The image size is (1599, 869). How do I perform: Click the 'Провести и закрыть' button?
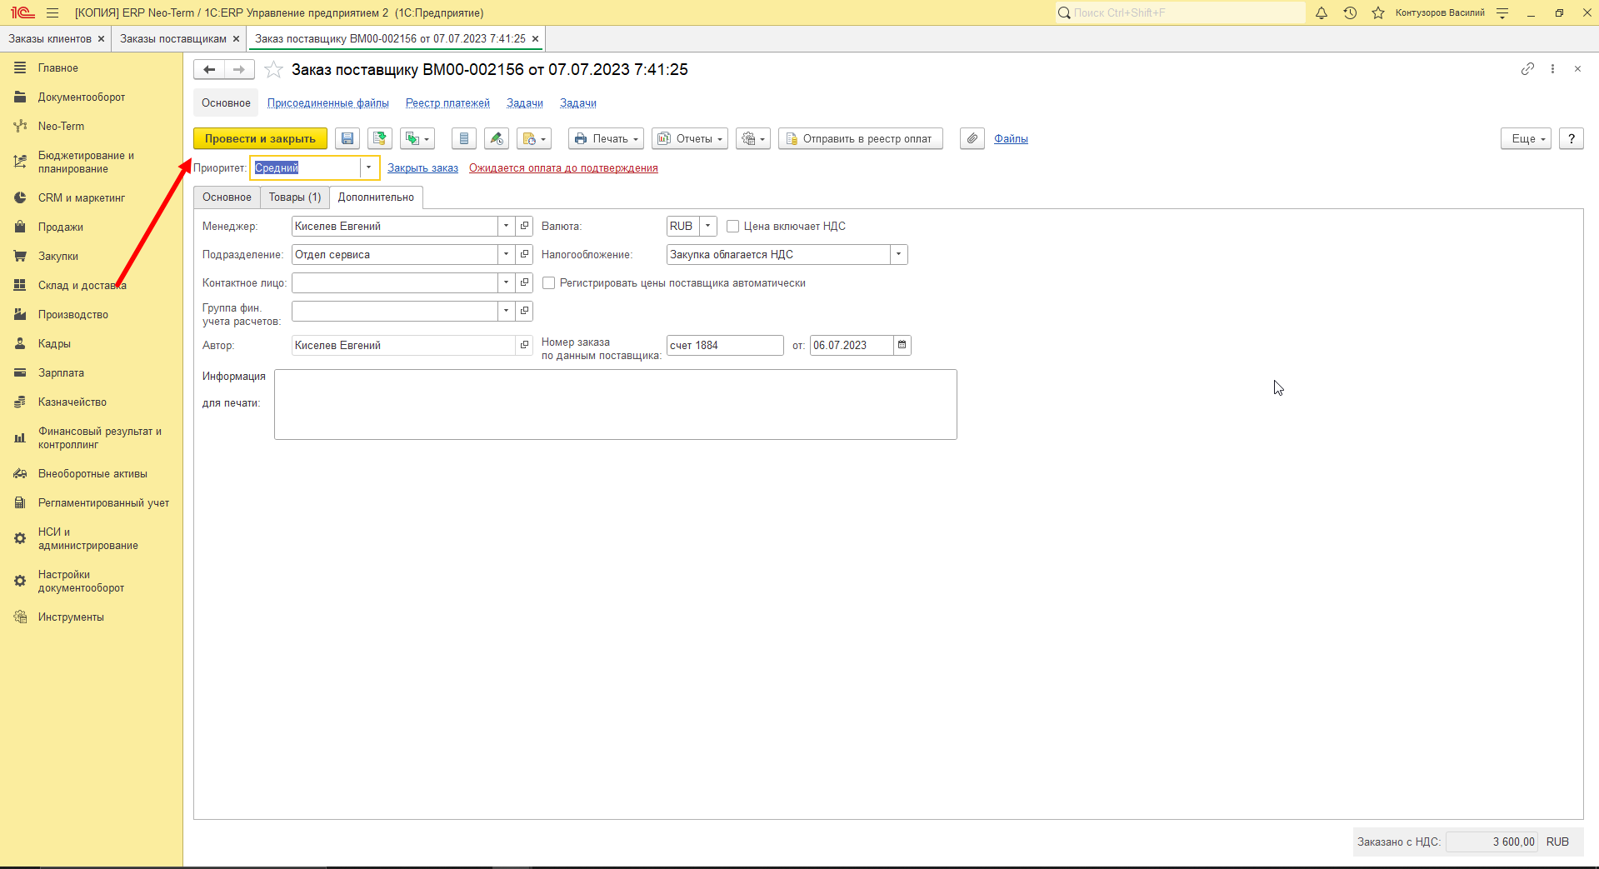(x=260, y=139)
